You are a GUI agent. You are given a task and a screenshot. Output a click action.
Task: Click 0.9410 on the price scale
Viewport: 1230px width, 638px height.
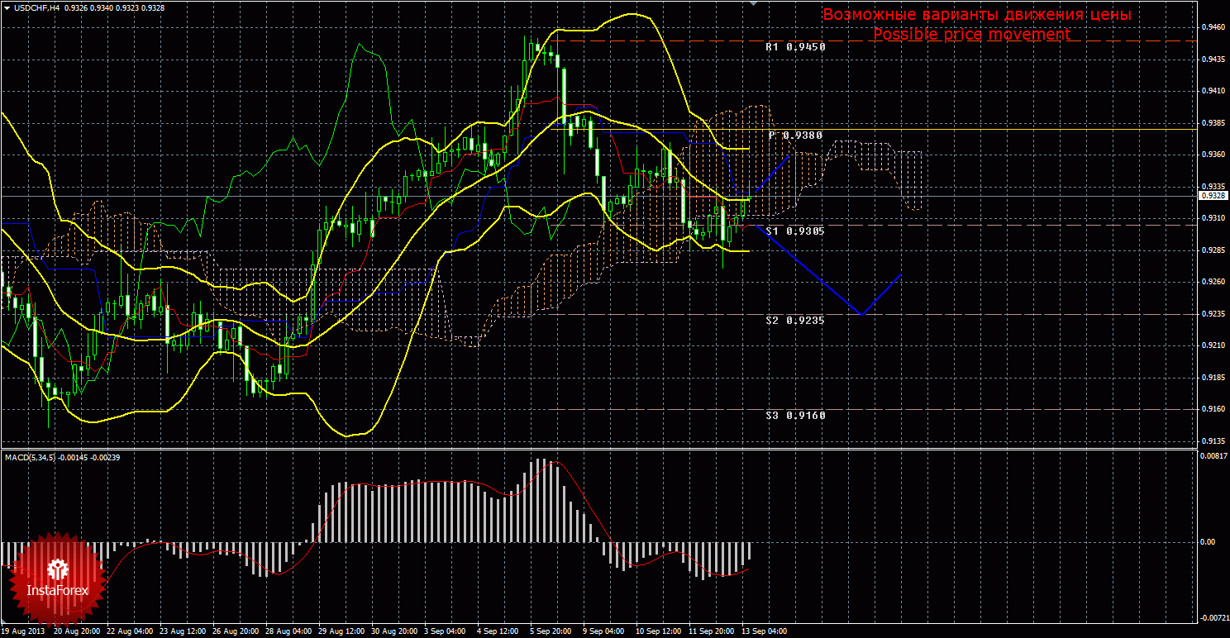[x=1212, y=91]
